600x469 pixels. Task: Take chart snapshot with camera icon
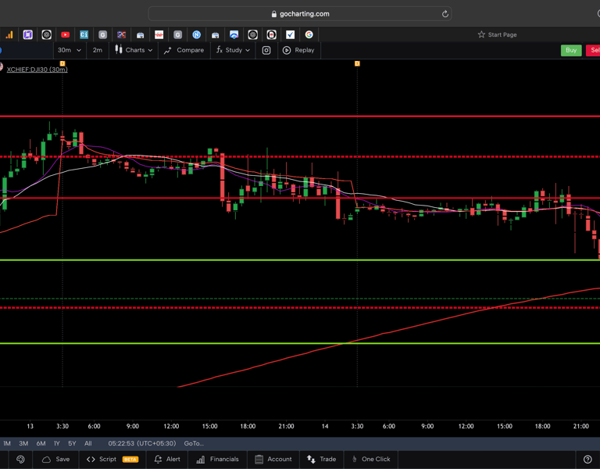[266, 50]
